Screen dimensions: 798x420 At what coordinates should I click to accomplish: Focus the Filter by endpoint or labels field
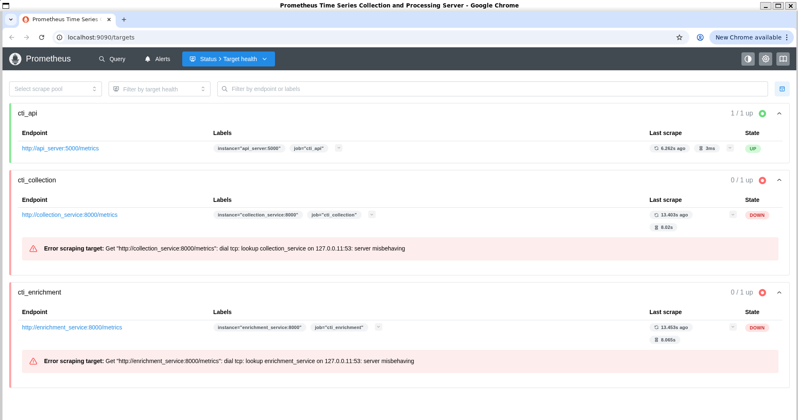(x=493, y=89)
